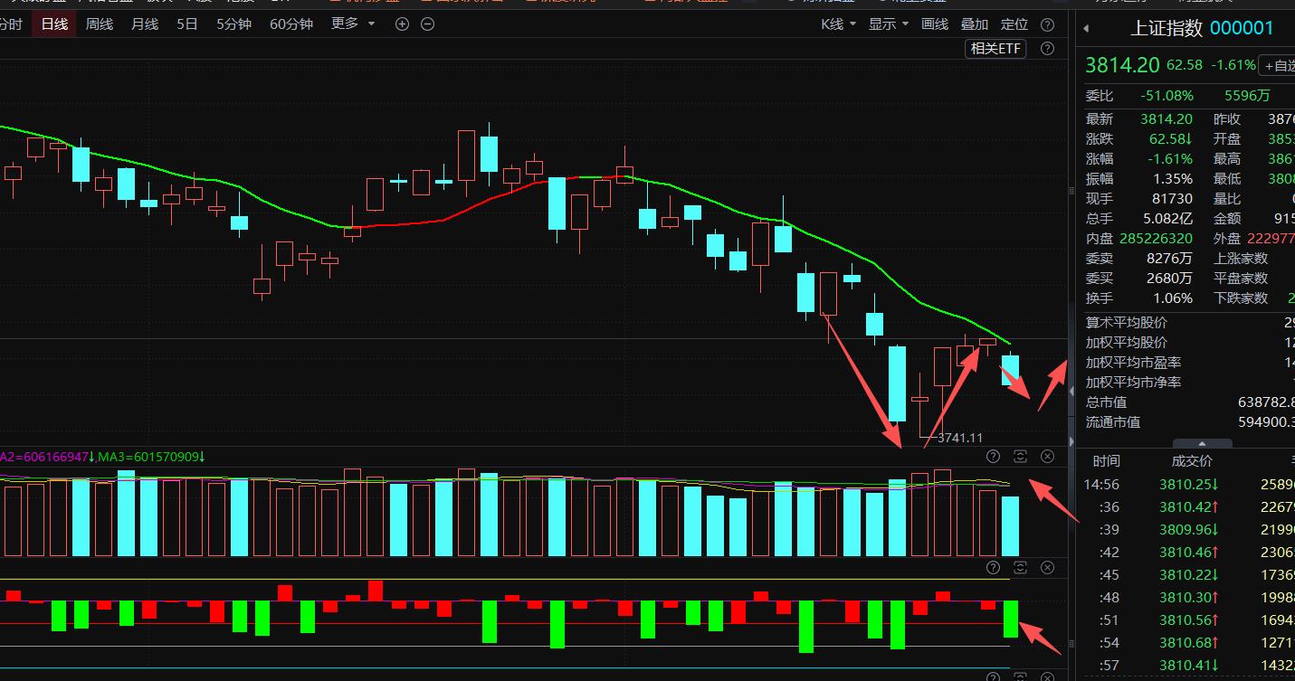
Task: Expand the 更多 period dropdown
Action: point(353,24)
